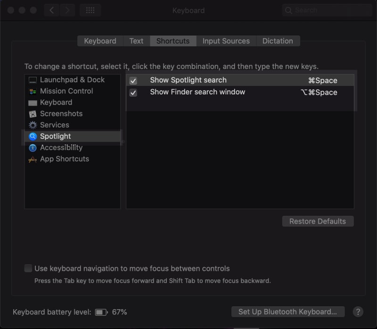Image resolution: width=377 pixels, height=329 pixels.
Task: Click the Keyboard category icon in the list
Action: point(33,103)
